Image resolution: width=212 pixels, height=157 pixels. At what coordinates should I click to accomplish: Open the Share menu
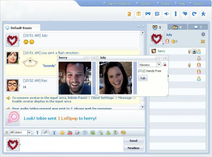pyautogui.click(x=165, y=4)
